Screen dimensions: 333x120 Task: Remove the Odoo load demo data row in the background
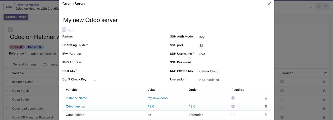click(x=324, y=108)
